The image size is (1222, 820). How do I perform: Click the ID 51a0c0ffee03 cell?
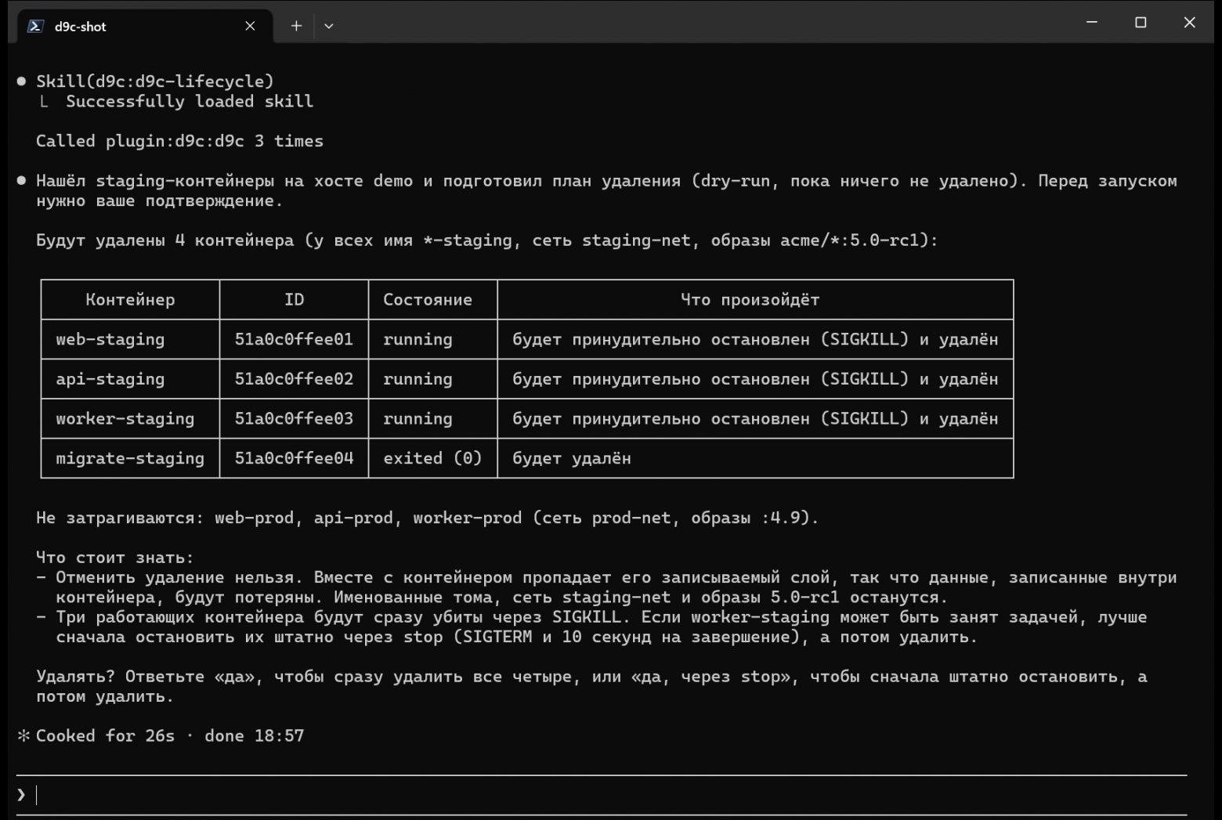click(x=294, y=418)
